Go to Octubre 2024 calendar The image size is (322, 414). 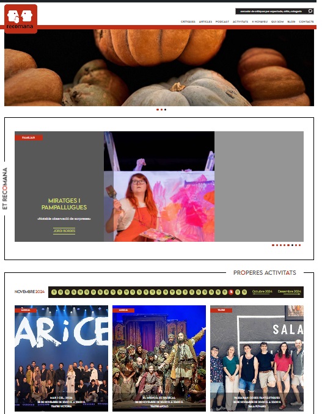click(262, 292)
